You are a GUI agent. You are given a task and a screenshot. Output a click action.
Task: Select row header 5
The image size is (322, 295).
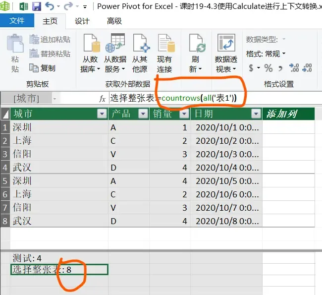coord(5,181)
